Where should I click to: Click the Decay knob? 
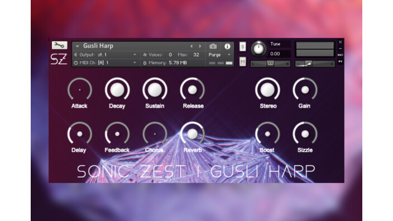pyautogui.click(x=117, y=90)
